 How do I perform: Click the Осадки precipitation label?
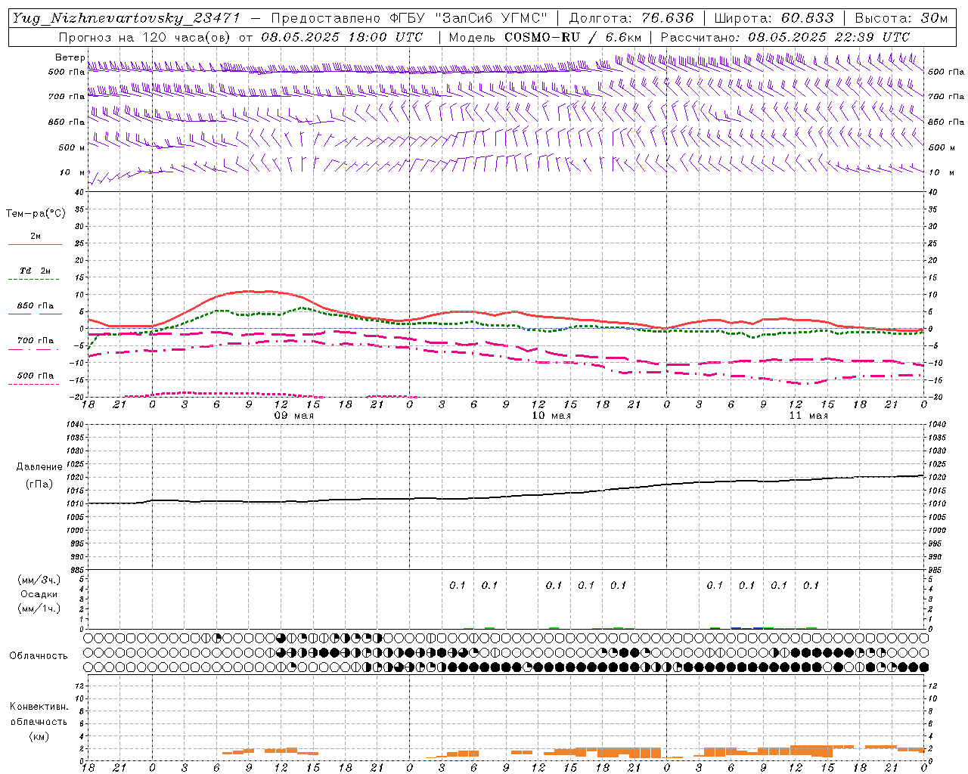click(x=39, y=594)
